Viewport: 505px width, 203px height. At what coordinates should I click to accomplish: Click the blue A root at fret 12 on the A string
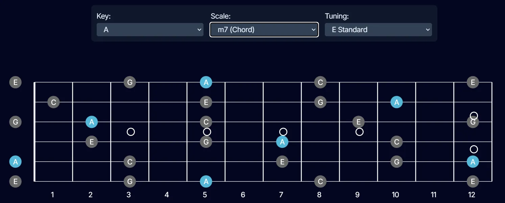pos(473,162)
